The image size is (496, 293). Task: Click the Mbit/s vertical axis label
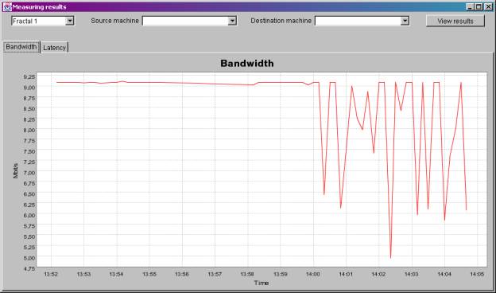pos(16,171)
